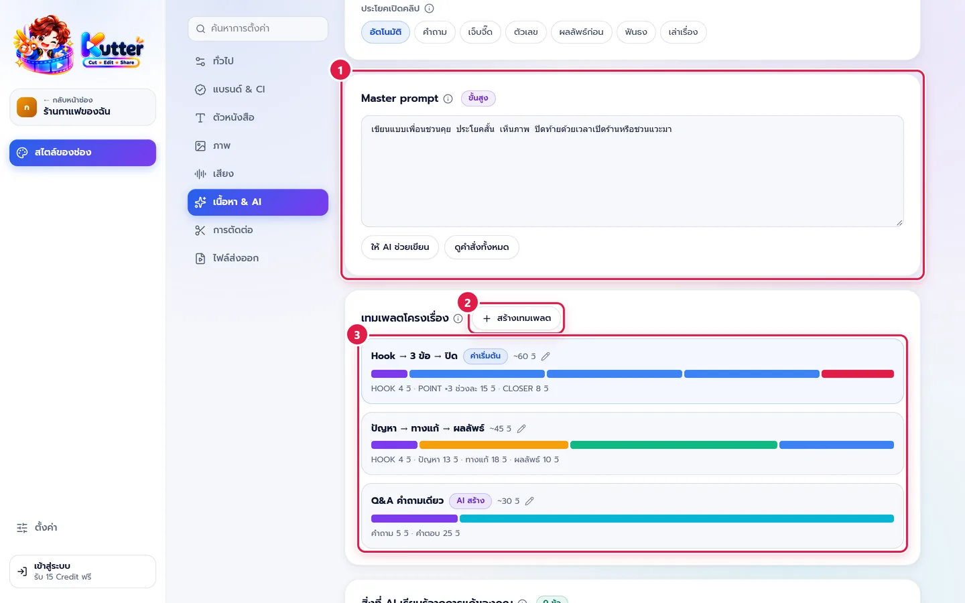The height and width of the screenshot is (603, 965).
Task: Click the Kutter logo
Action: [x=78, y=46]
